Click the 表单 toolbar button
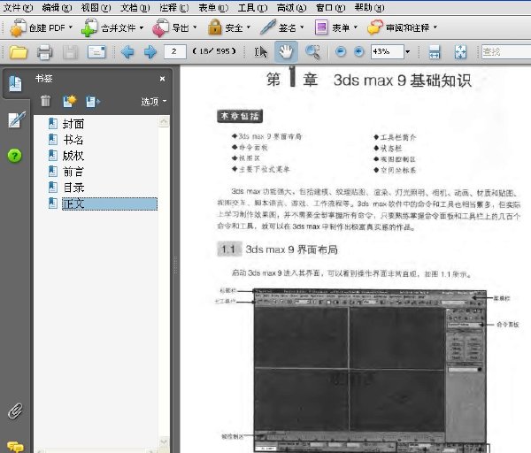531x453 pixels. (x=332, y=27)
